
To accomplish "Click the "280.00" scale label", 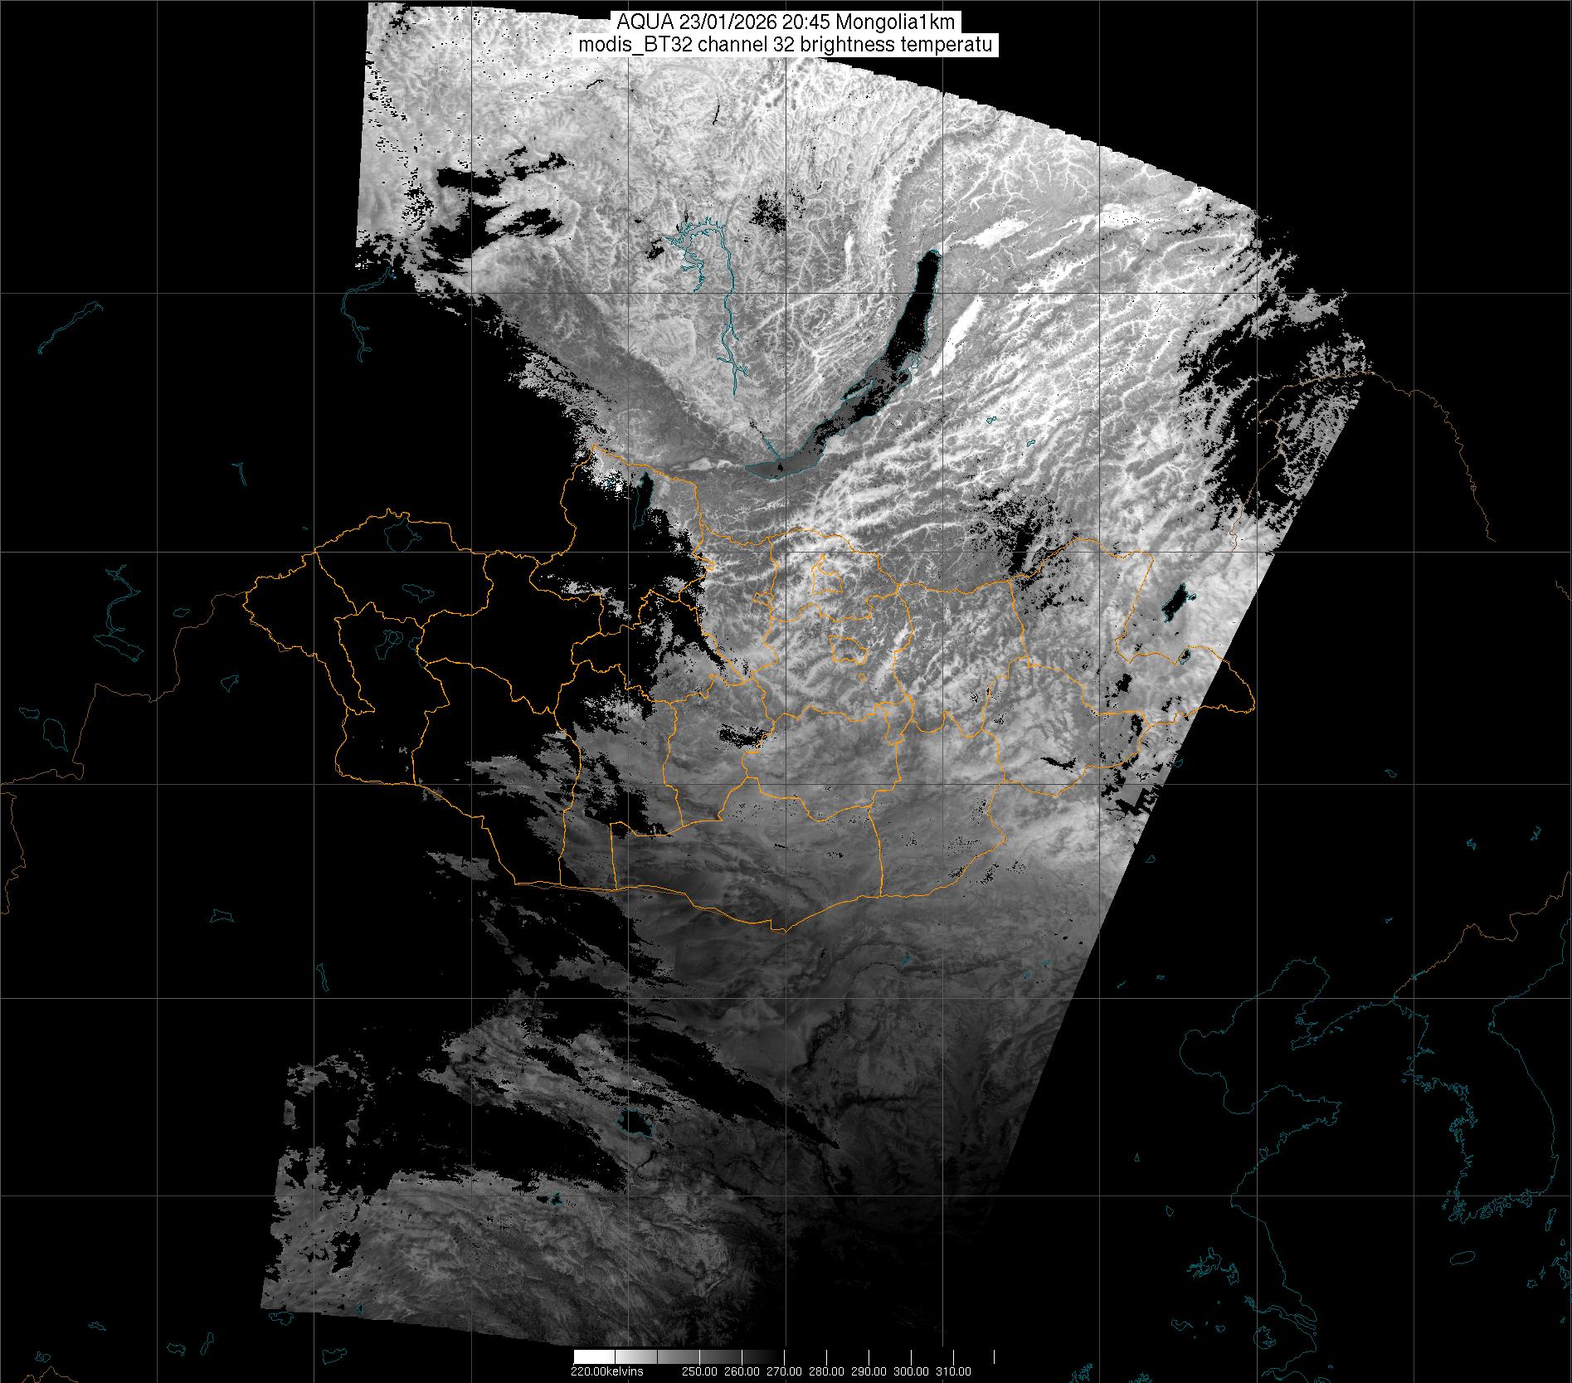I will (825, 1371).
